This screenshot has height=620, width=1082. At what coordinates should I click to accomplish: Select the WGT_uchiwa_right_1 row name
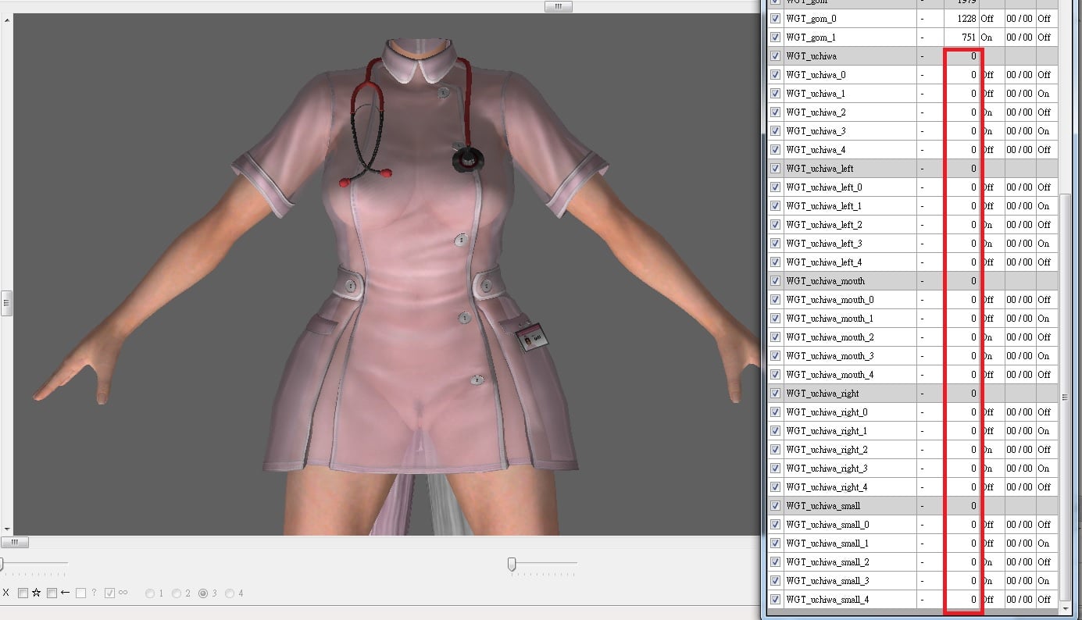click(x=827, y=431)
